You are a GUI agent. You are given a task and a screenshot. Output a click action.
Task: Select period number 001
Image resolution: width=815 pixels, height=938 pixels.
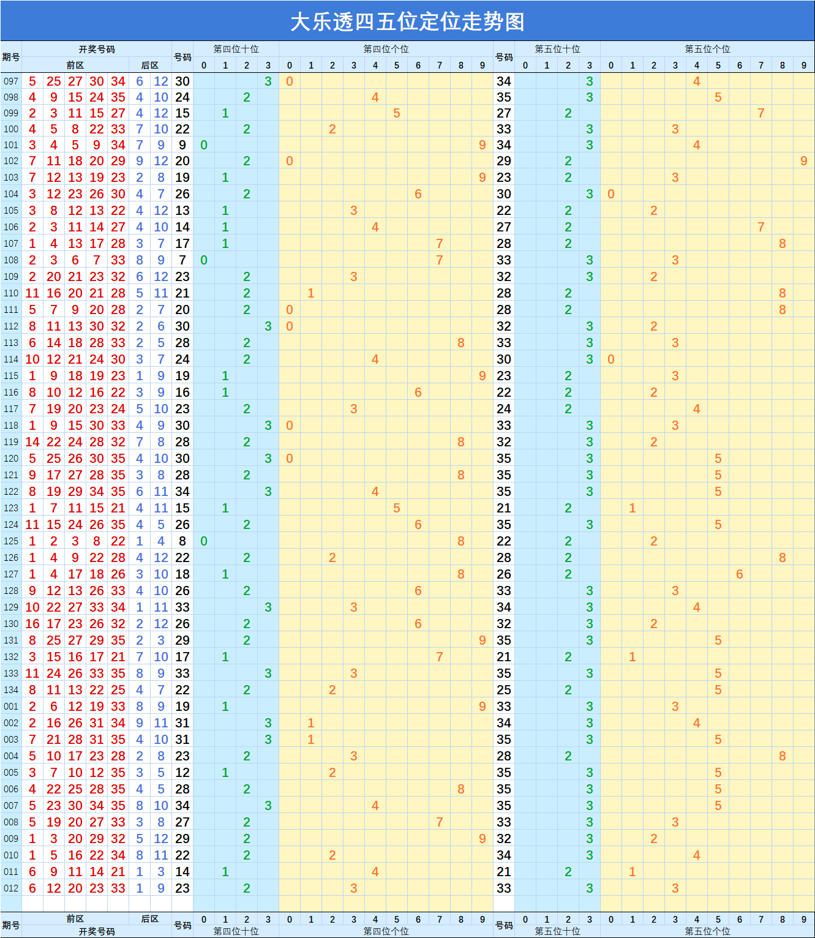(11, 706)
